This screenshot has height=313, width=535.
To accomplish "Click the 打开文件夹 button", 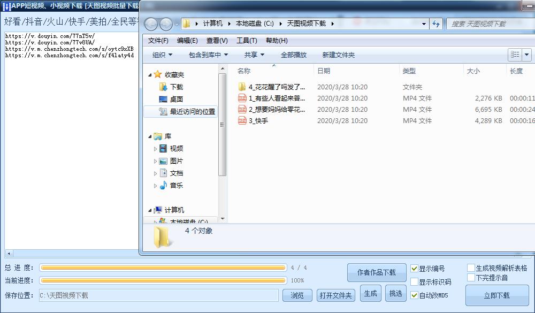I will [336, 295].
